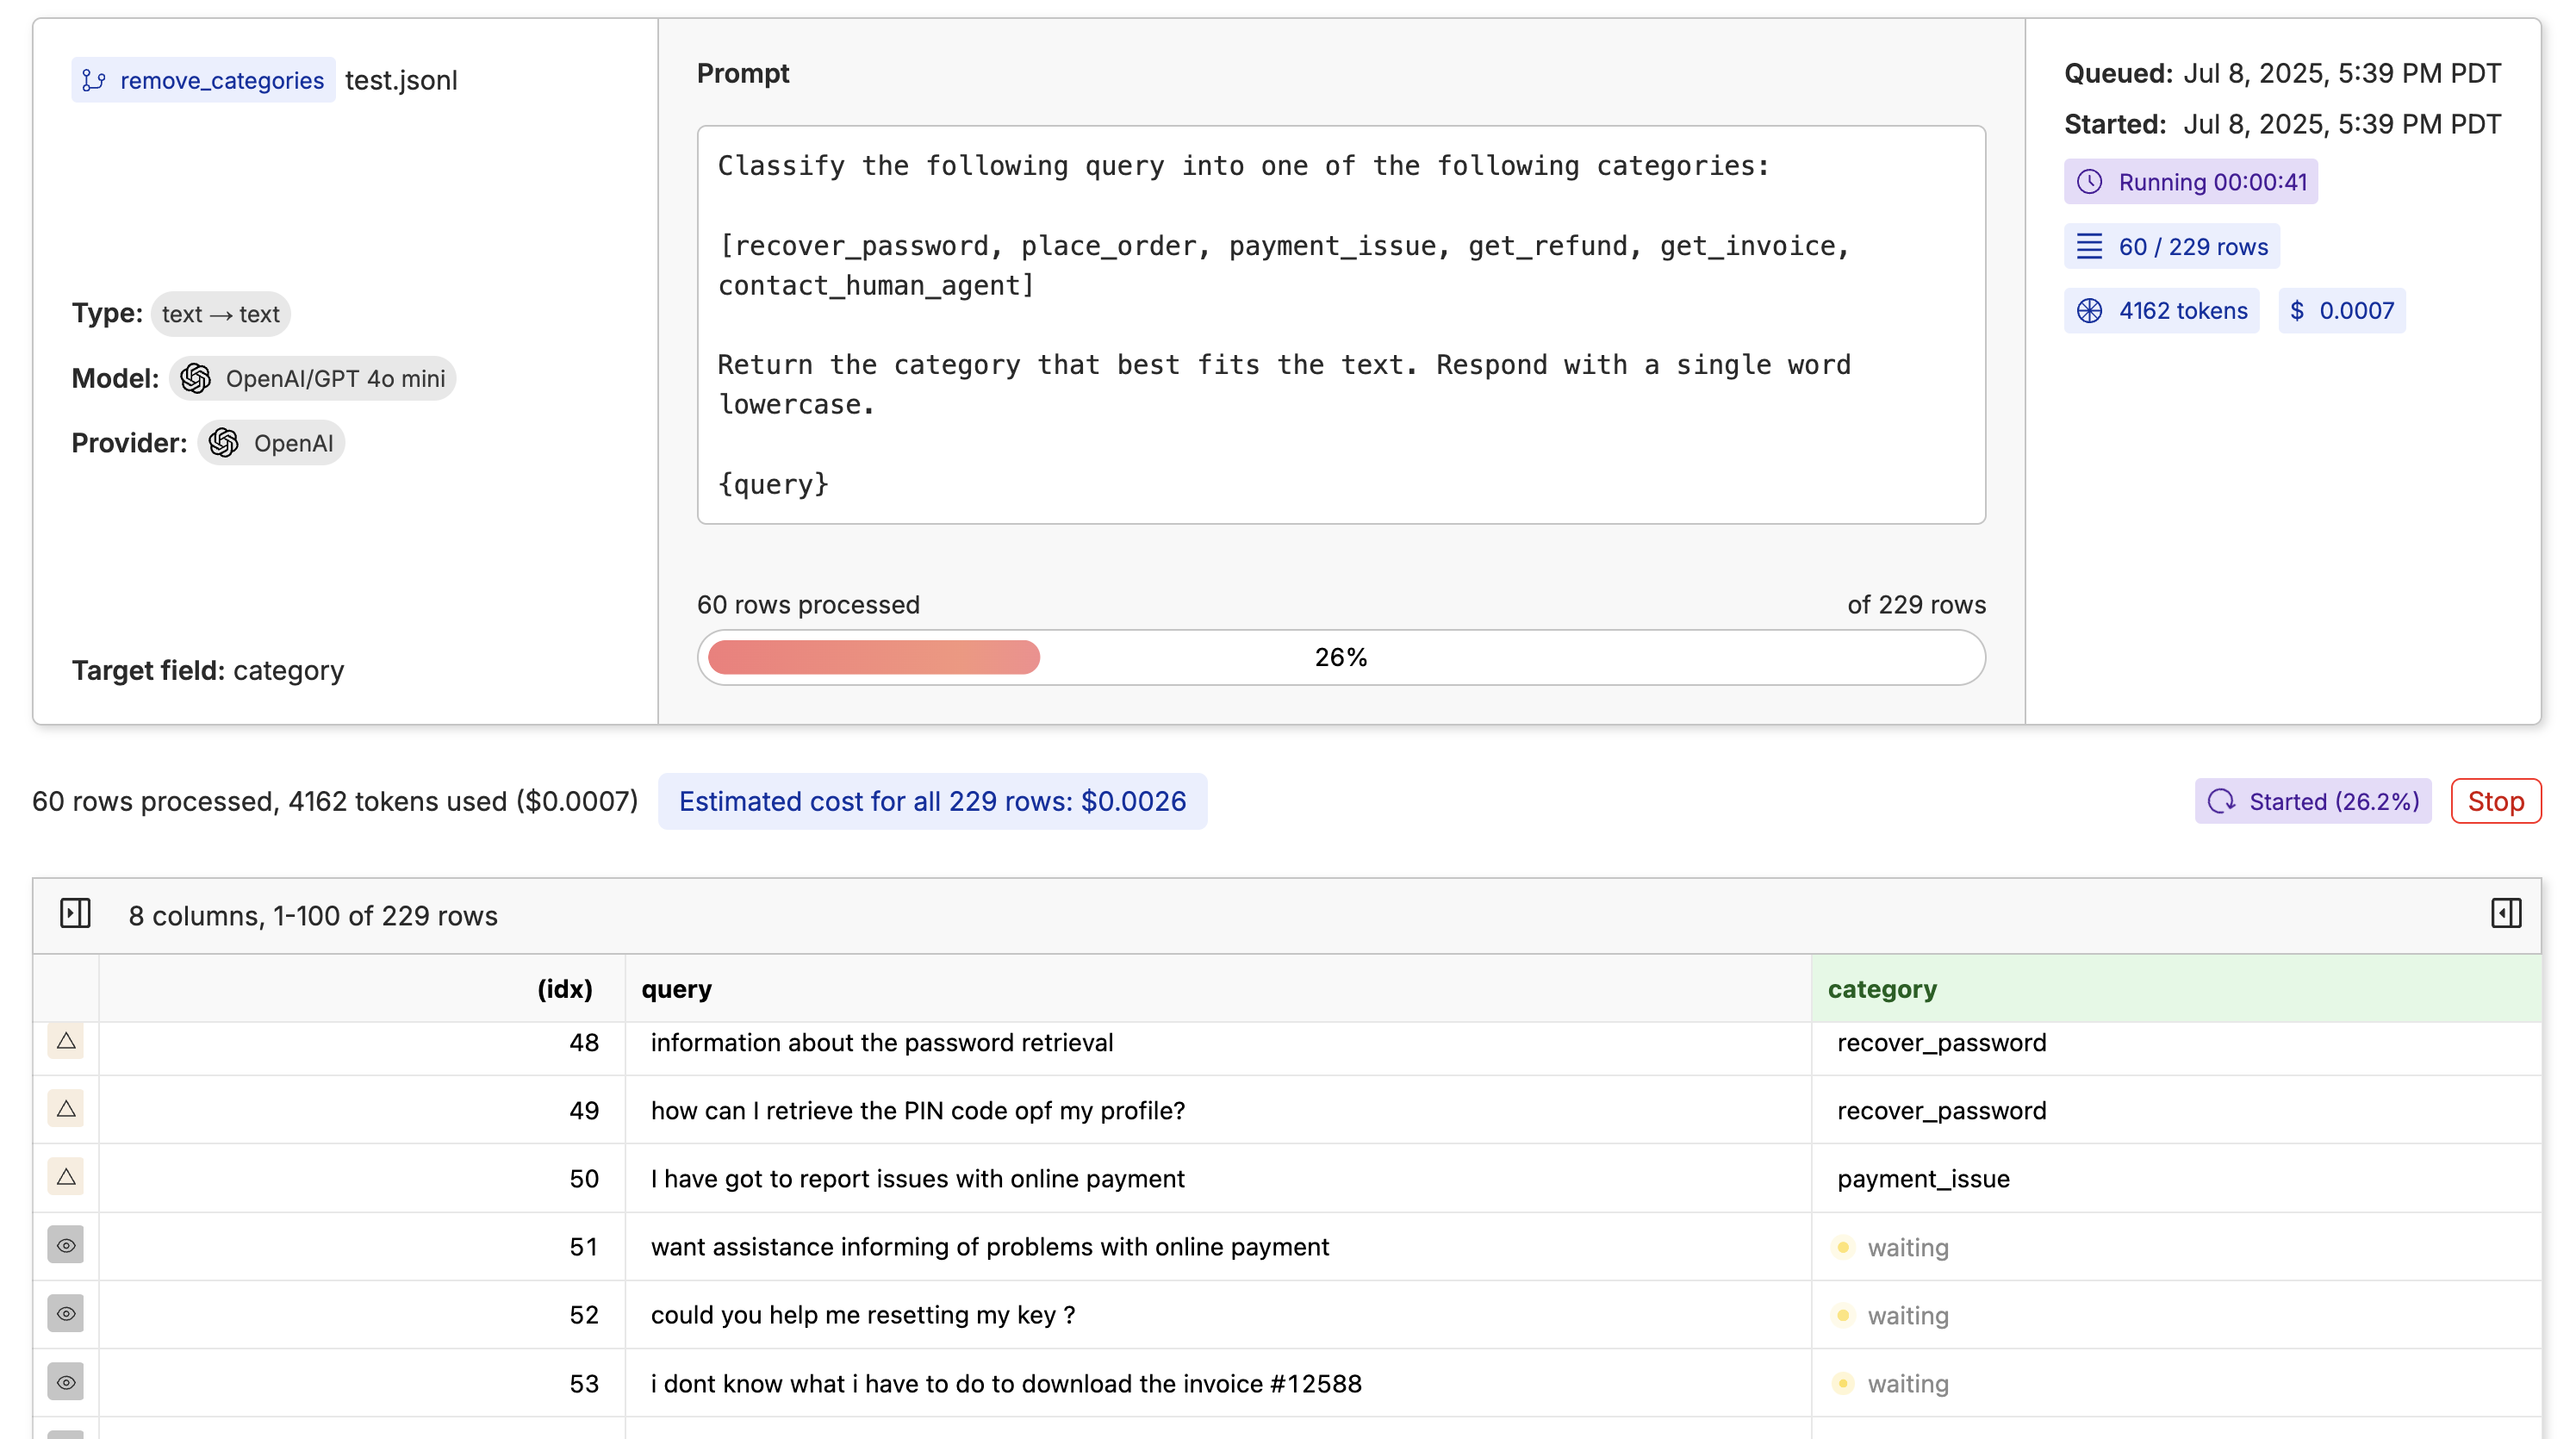This screenshot has height=1439, width=2576.
Task: Expand the right side panel of table
Action: click(x=2505, y=914)
